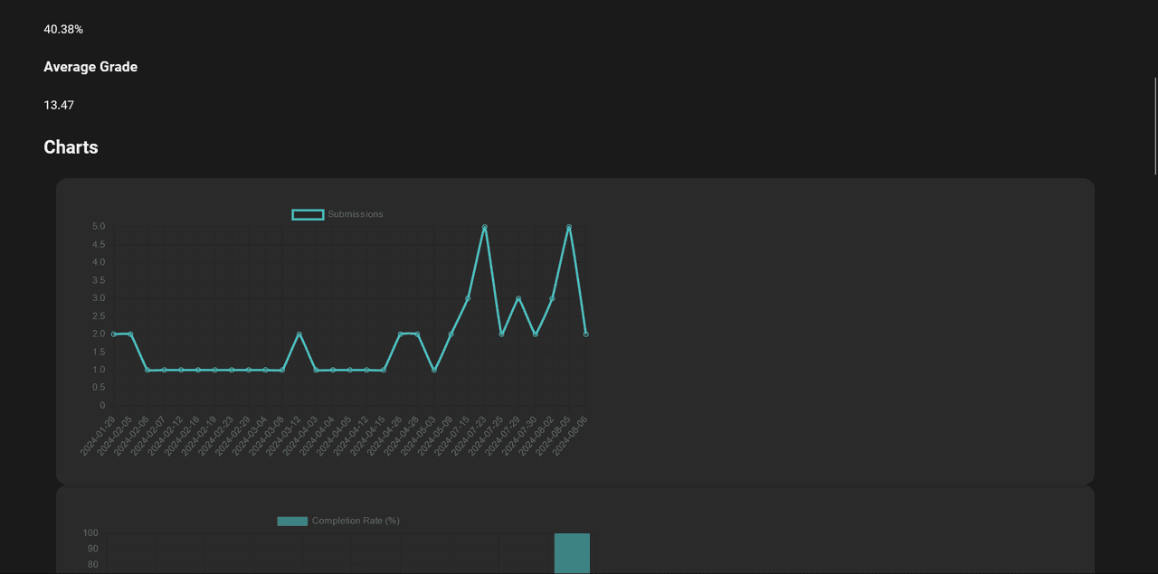Viewport: 1158px width, 574px height.
Task: Click the page vertical scrollbar thumb
Action: point(1155,127)
